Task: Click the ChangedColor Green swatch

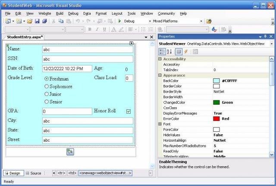Action: pos(216,102)
